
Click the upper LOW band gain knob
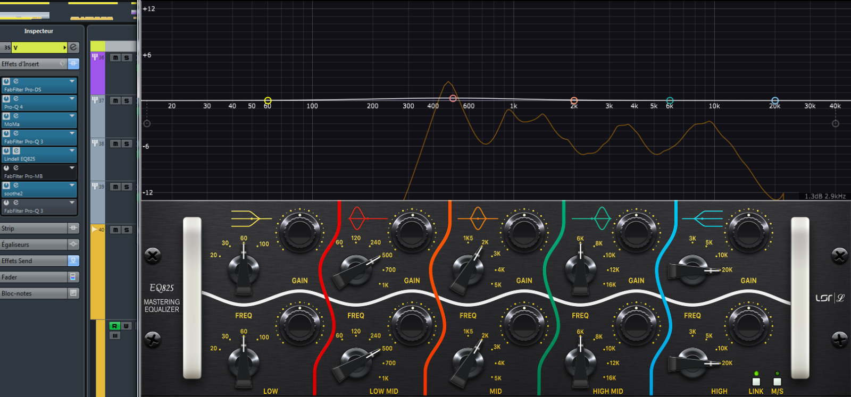point(300,232)
